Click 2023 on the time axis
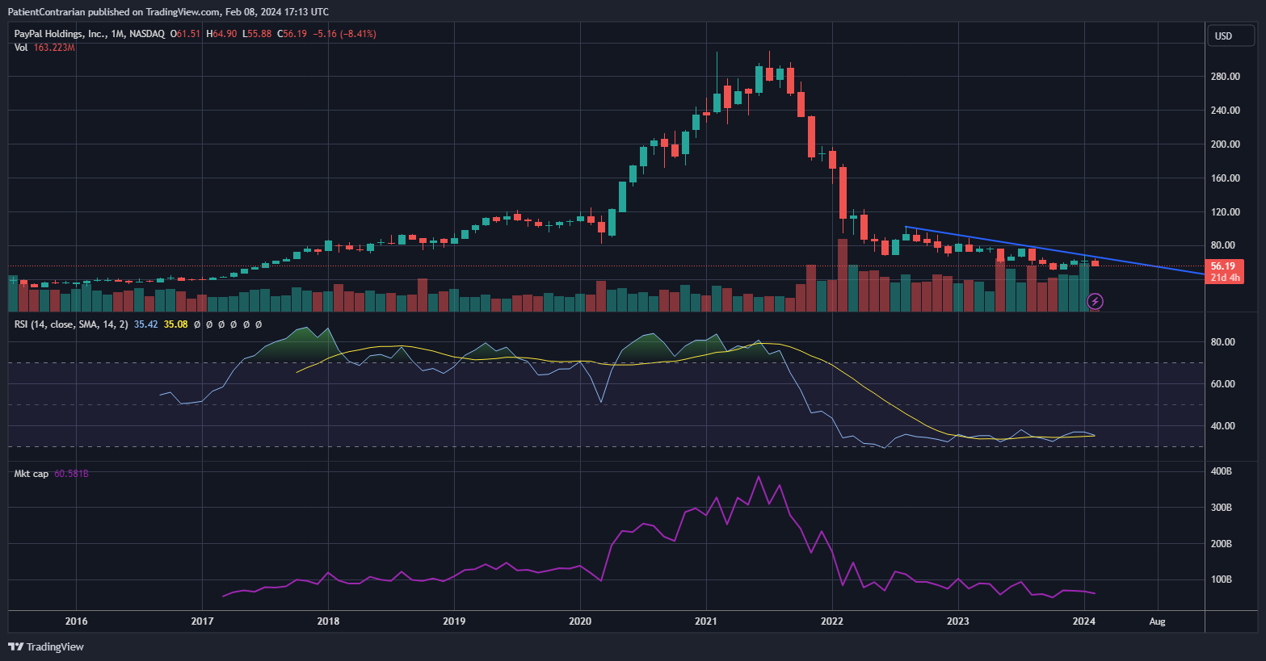This screenshot has height=661, width=1266. 958,621
